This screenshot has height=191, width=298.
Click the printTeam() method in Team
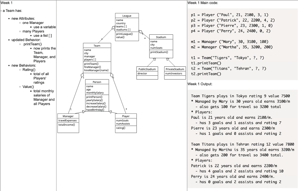pos(92,63)
